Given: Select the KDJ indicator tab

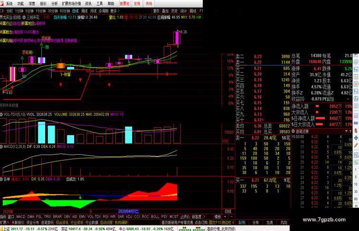Looking at the screenshot, I should 129,217.
